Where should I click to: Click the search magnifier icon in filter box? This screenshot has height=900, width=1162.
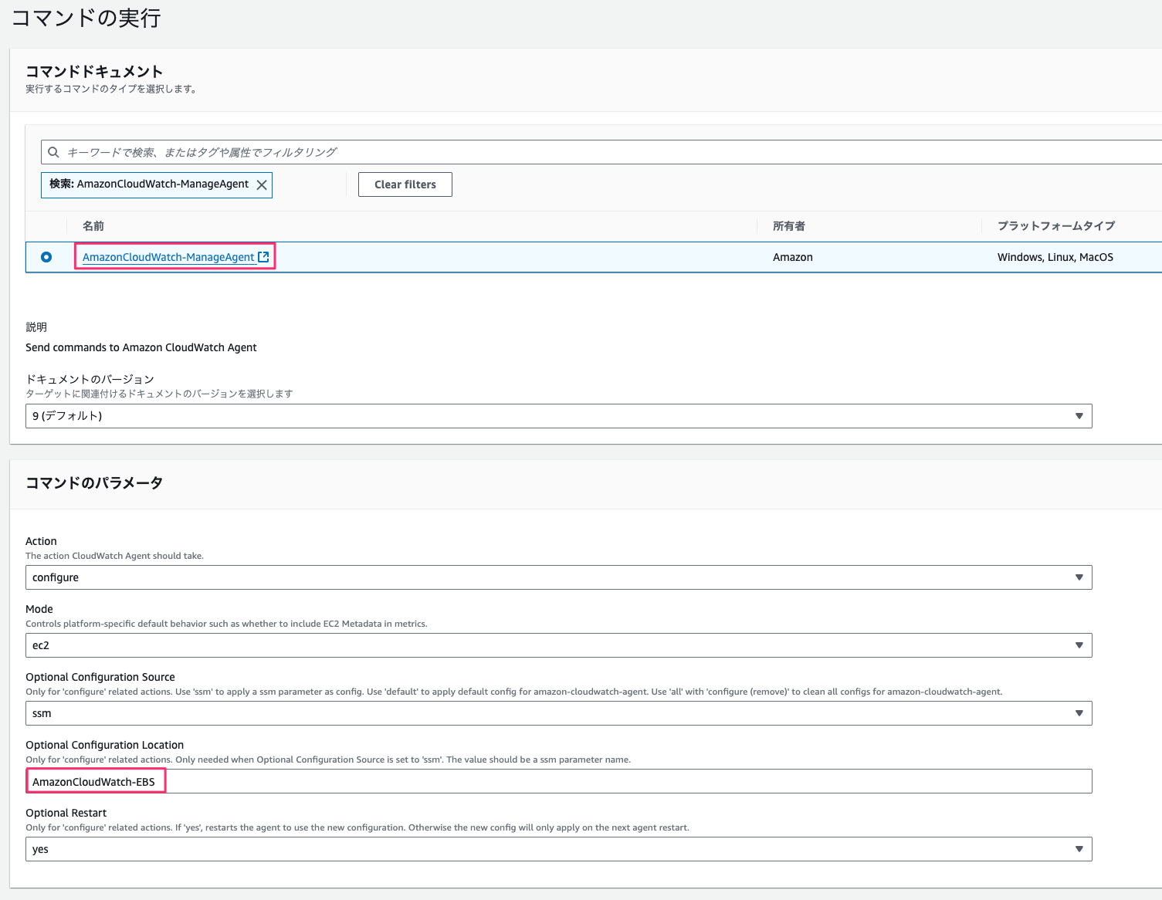click(53, 152)
